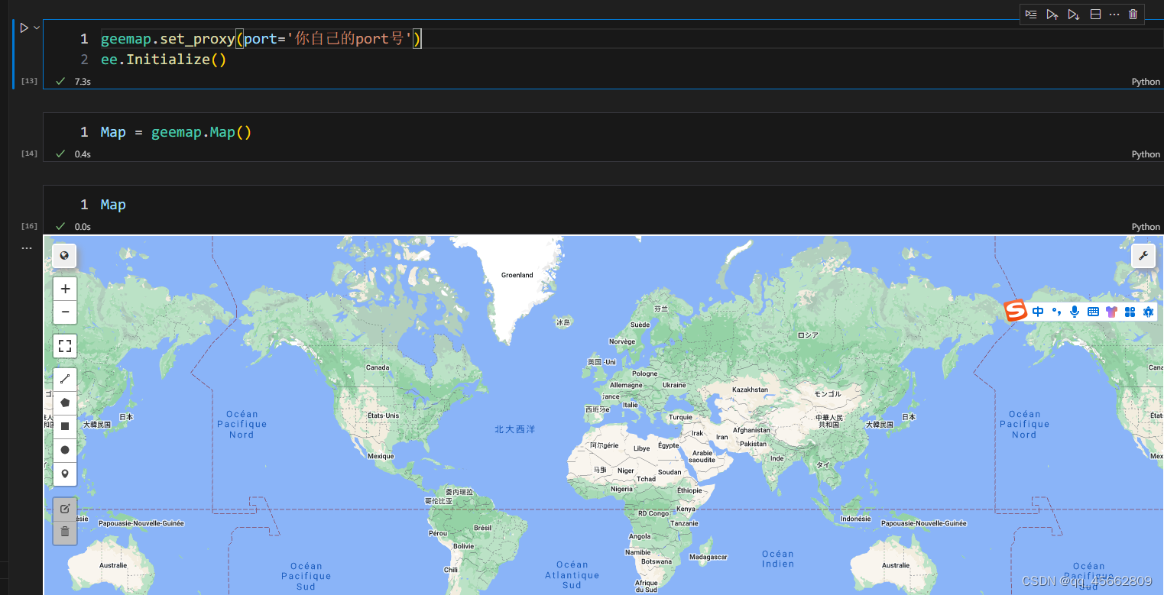
Task: Toggle punctuation mode in the Sogou bar
Action: (1055, 311)
